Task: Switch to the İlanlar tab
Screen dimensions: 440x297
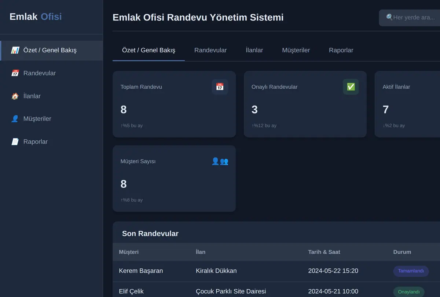Action: pyautogui.click(x=254, y=50)
